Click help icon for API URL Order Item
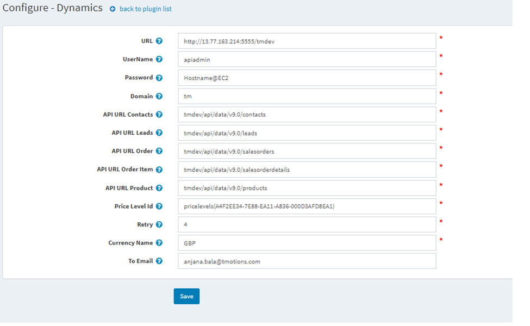Image resolution: width=530 pixels, height=326 pixels. coord(159,170)
